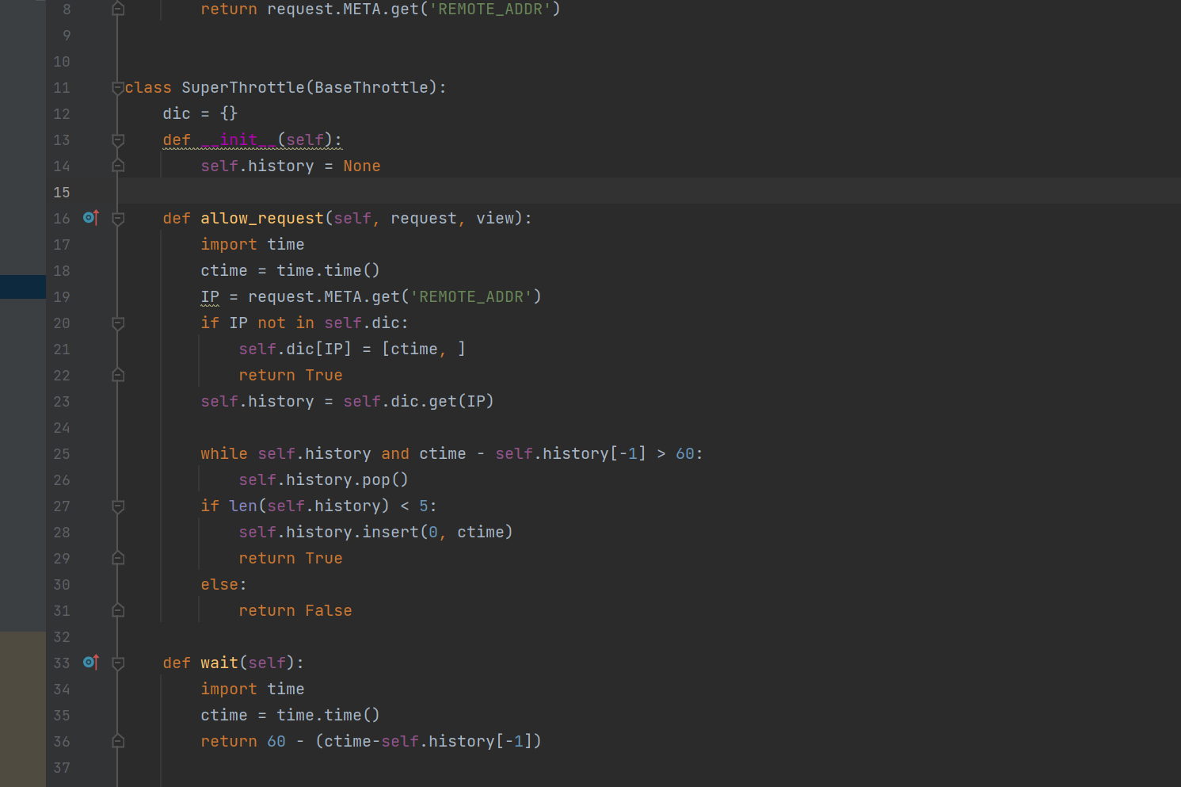The width and height of the screenshot is (1181, 787).
Task: Click the 'len' call on line 27
Action: pyautogui.click(x=243, y=506)
